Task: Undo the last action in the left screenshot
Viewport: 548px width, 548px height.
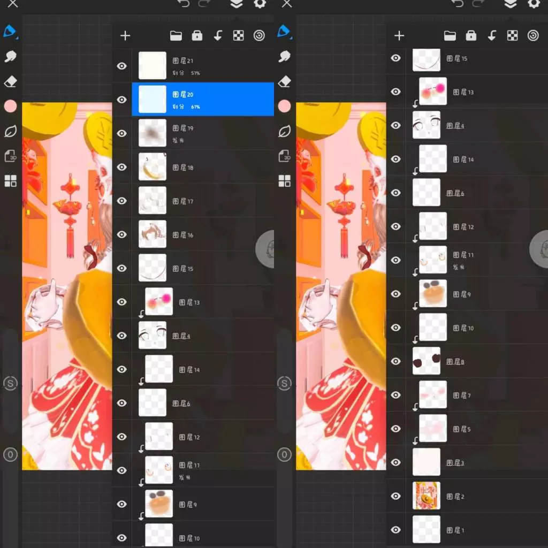Action: [x=183, y=4]
